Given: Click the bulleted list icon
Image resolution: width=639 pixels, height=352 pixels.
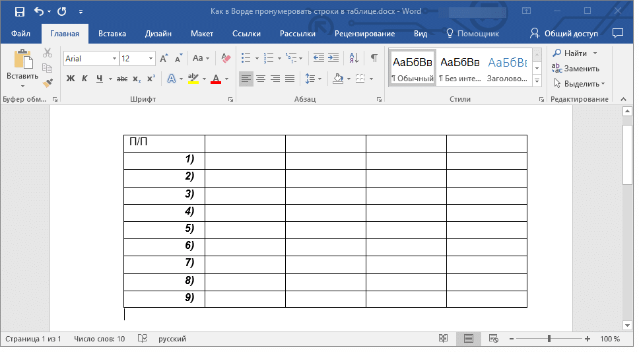Looking at the screenshot, I should (246, 58).
